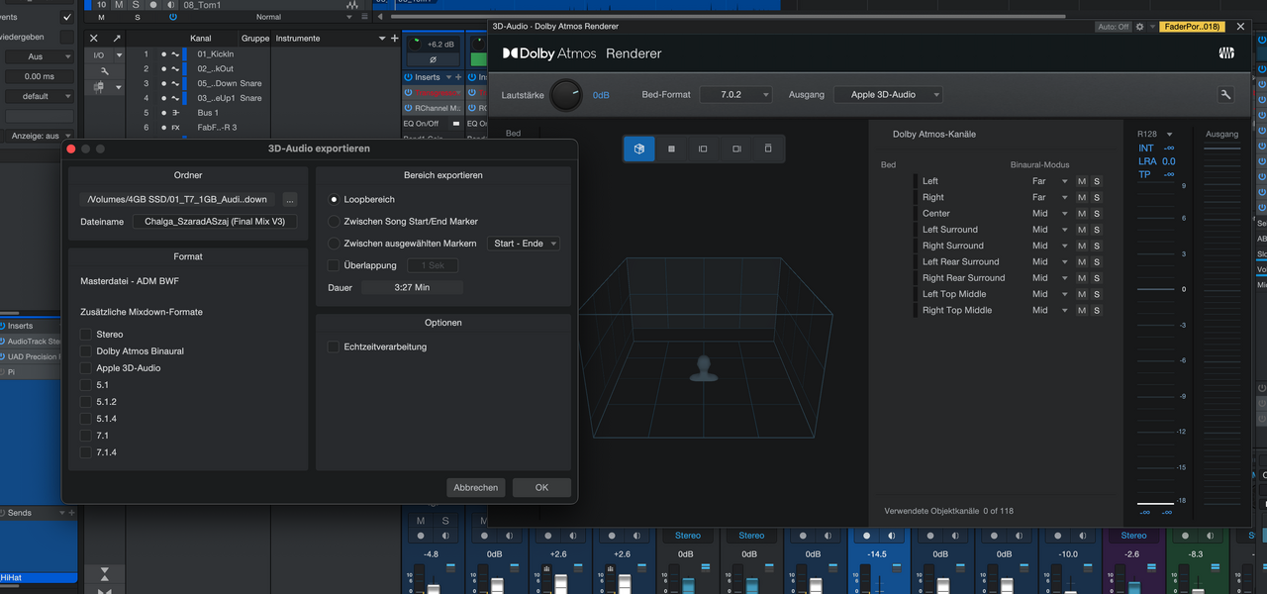Screen dimensions: 1267x594
Task: Check the 5.1 mixdown format
Action: click(86, 385)
